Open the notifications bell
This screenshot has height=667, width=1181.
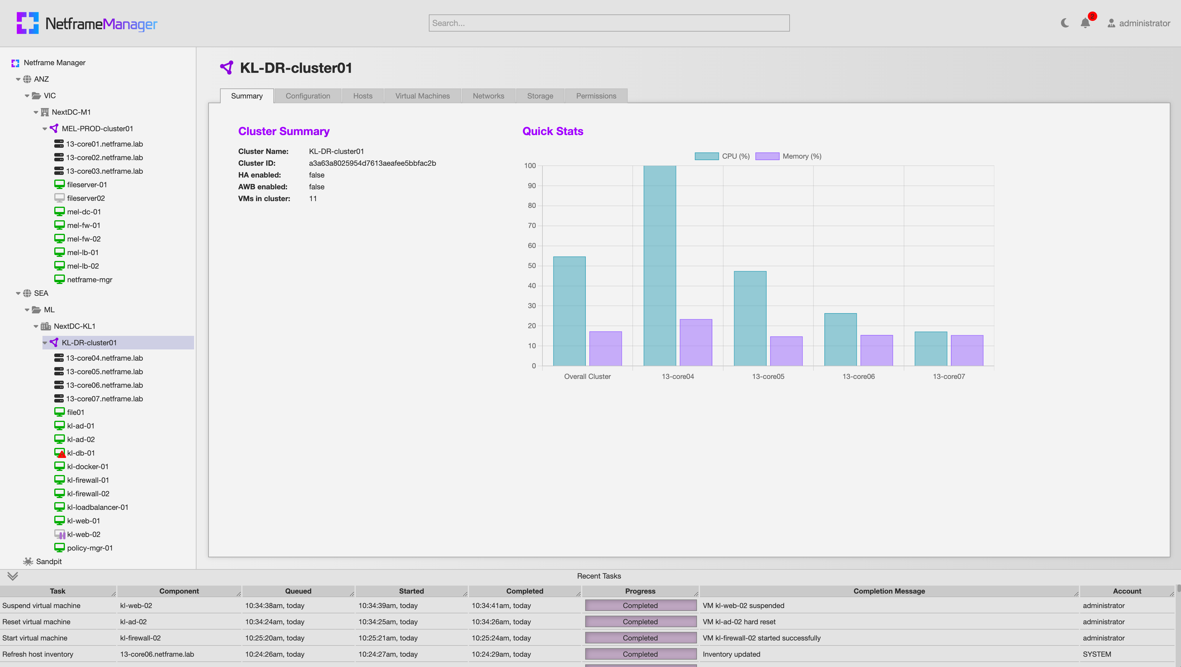[x=1085, y=23]
